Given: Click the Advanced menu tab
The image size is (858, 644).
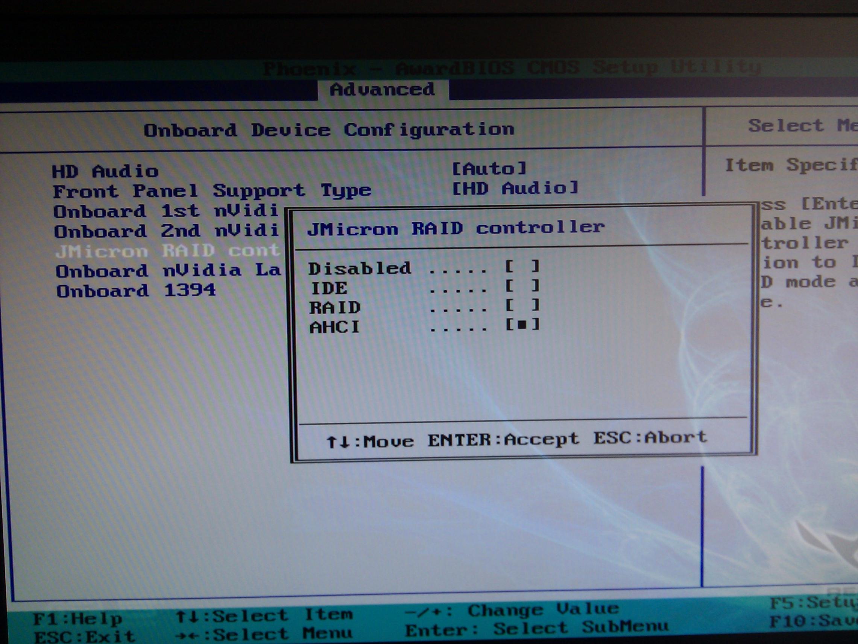Looking at the screenshot, I should point(383,90).
